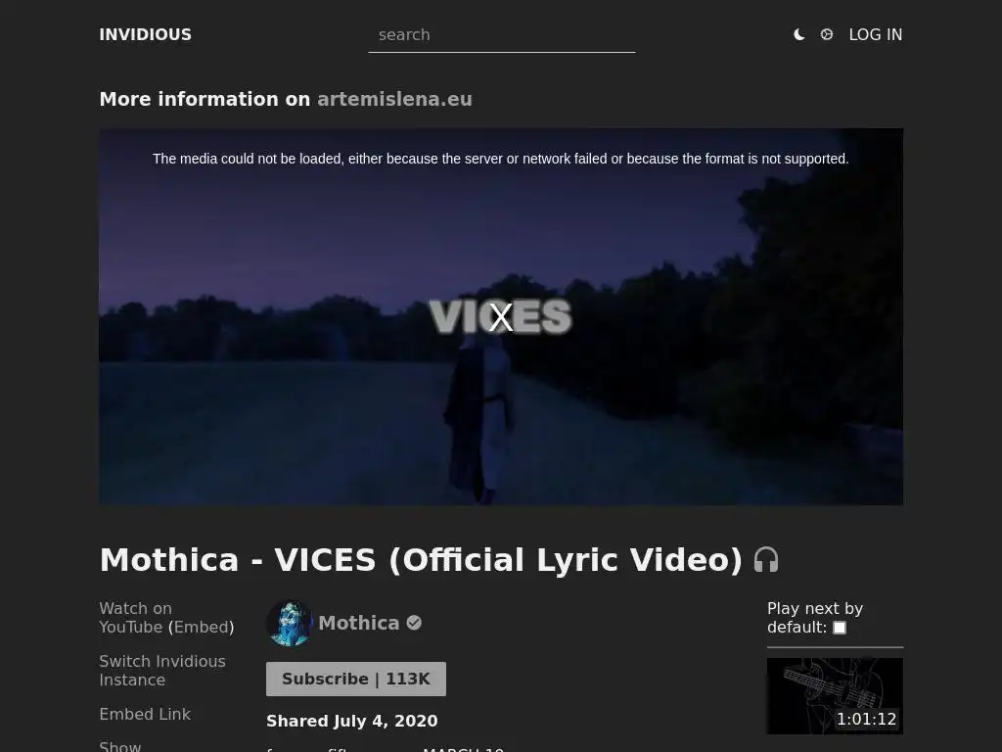Open the INVIDIOUS home link
The image size is (1002, 752).
pos(145,34)
